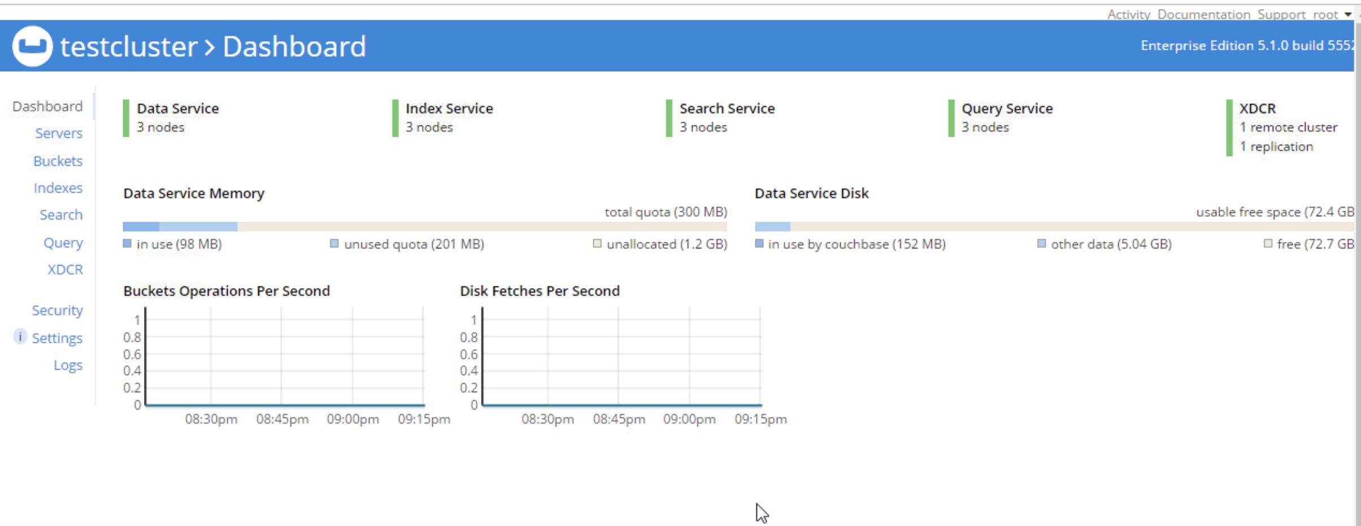Click the Settings info alert icon
Viewport: 1361px width, 526px height.
(20, 337)
